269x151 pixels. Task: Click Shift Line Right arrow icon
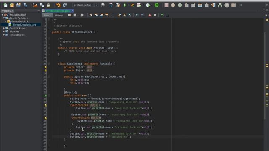coord(142,15)
